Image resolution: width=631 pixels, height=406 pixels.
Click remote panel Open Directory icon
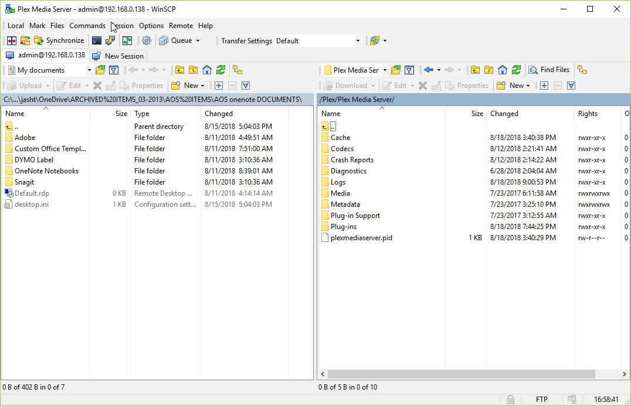pos(396,70)
